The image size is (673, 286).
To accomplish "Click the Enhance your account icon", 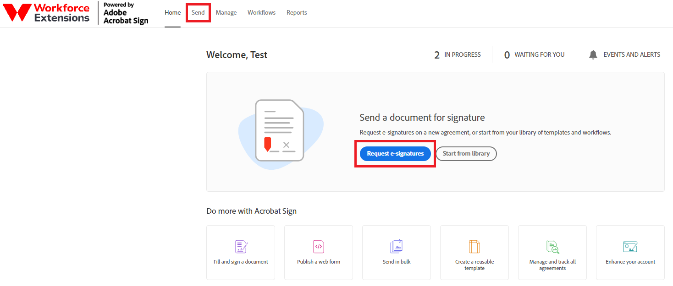I will coord(630,247).
